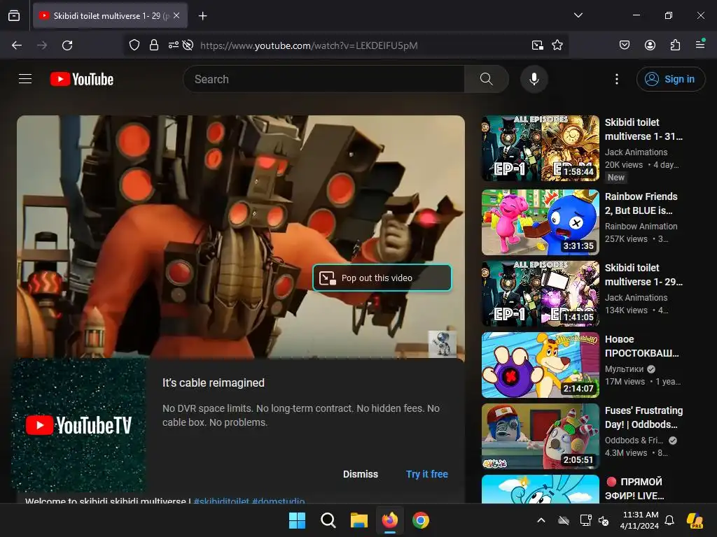This screenshot has width=717, height=537.
Task: Click Pop out this video toggle
Action: point(382,278)
